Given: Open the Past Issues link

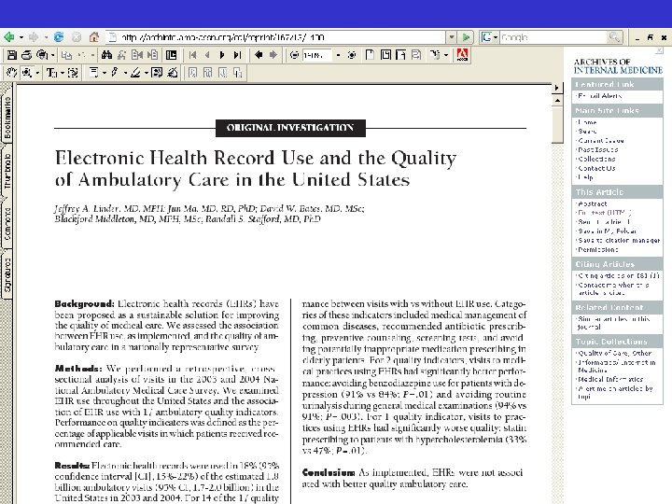Looking at the screenshot, I should (598, 149).
